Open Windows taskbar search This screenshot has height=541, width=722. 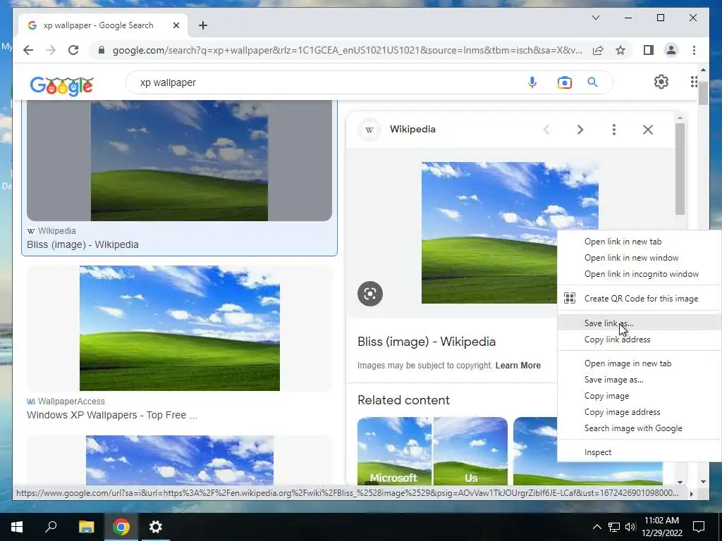tap(51, 527)
